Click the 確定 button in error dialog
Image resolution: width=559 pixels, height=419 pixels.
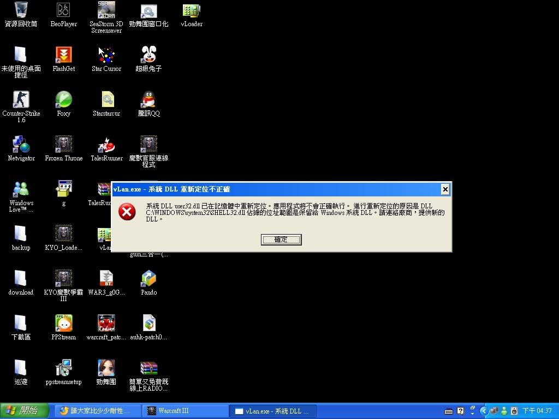pyautogui.click(x=281, y=240)
